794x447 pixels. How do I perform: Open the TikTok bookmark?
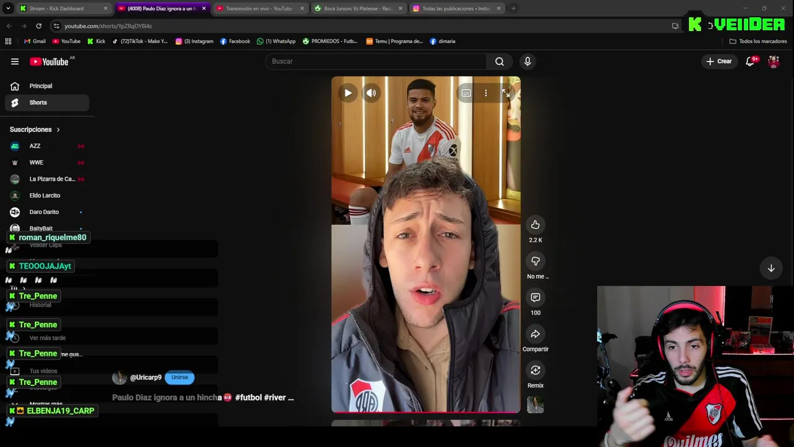140,42
